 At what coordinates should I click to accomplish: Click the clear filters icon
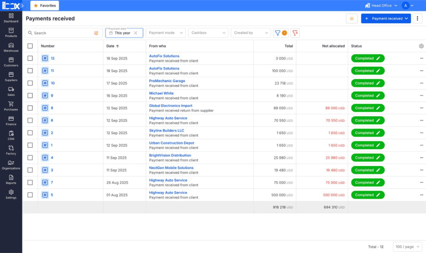click(x=295, y=32)
